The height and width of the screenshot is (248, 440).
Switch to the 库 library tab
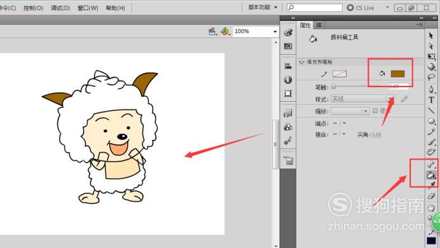(319, 25)
